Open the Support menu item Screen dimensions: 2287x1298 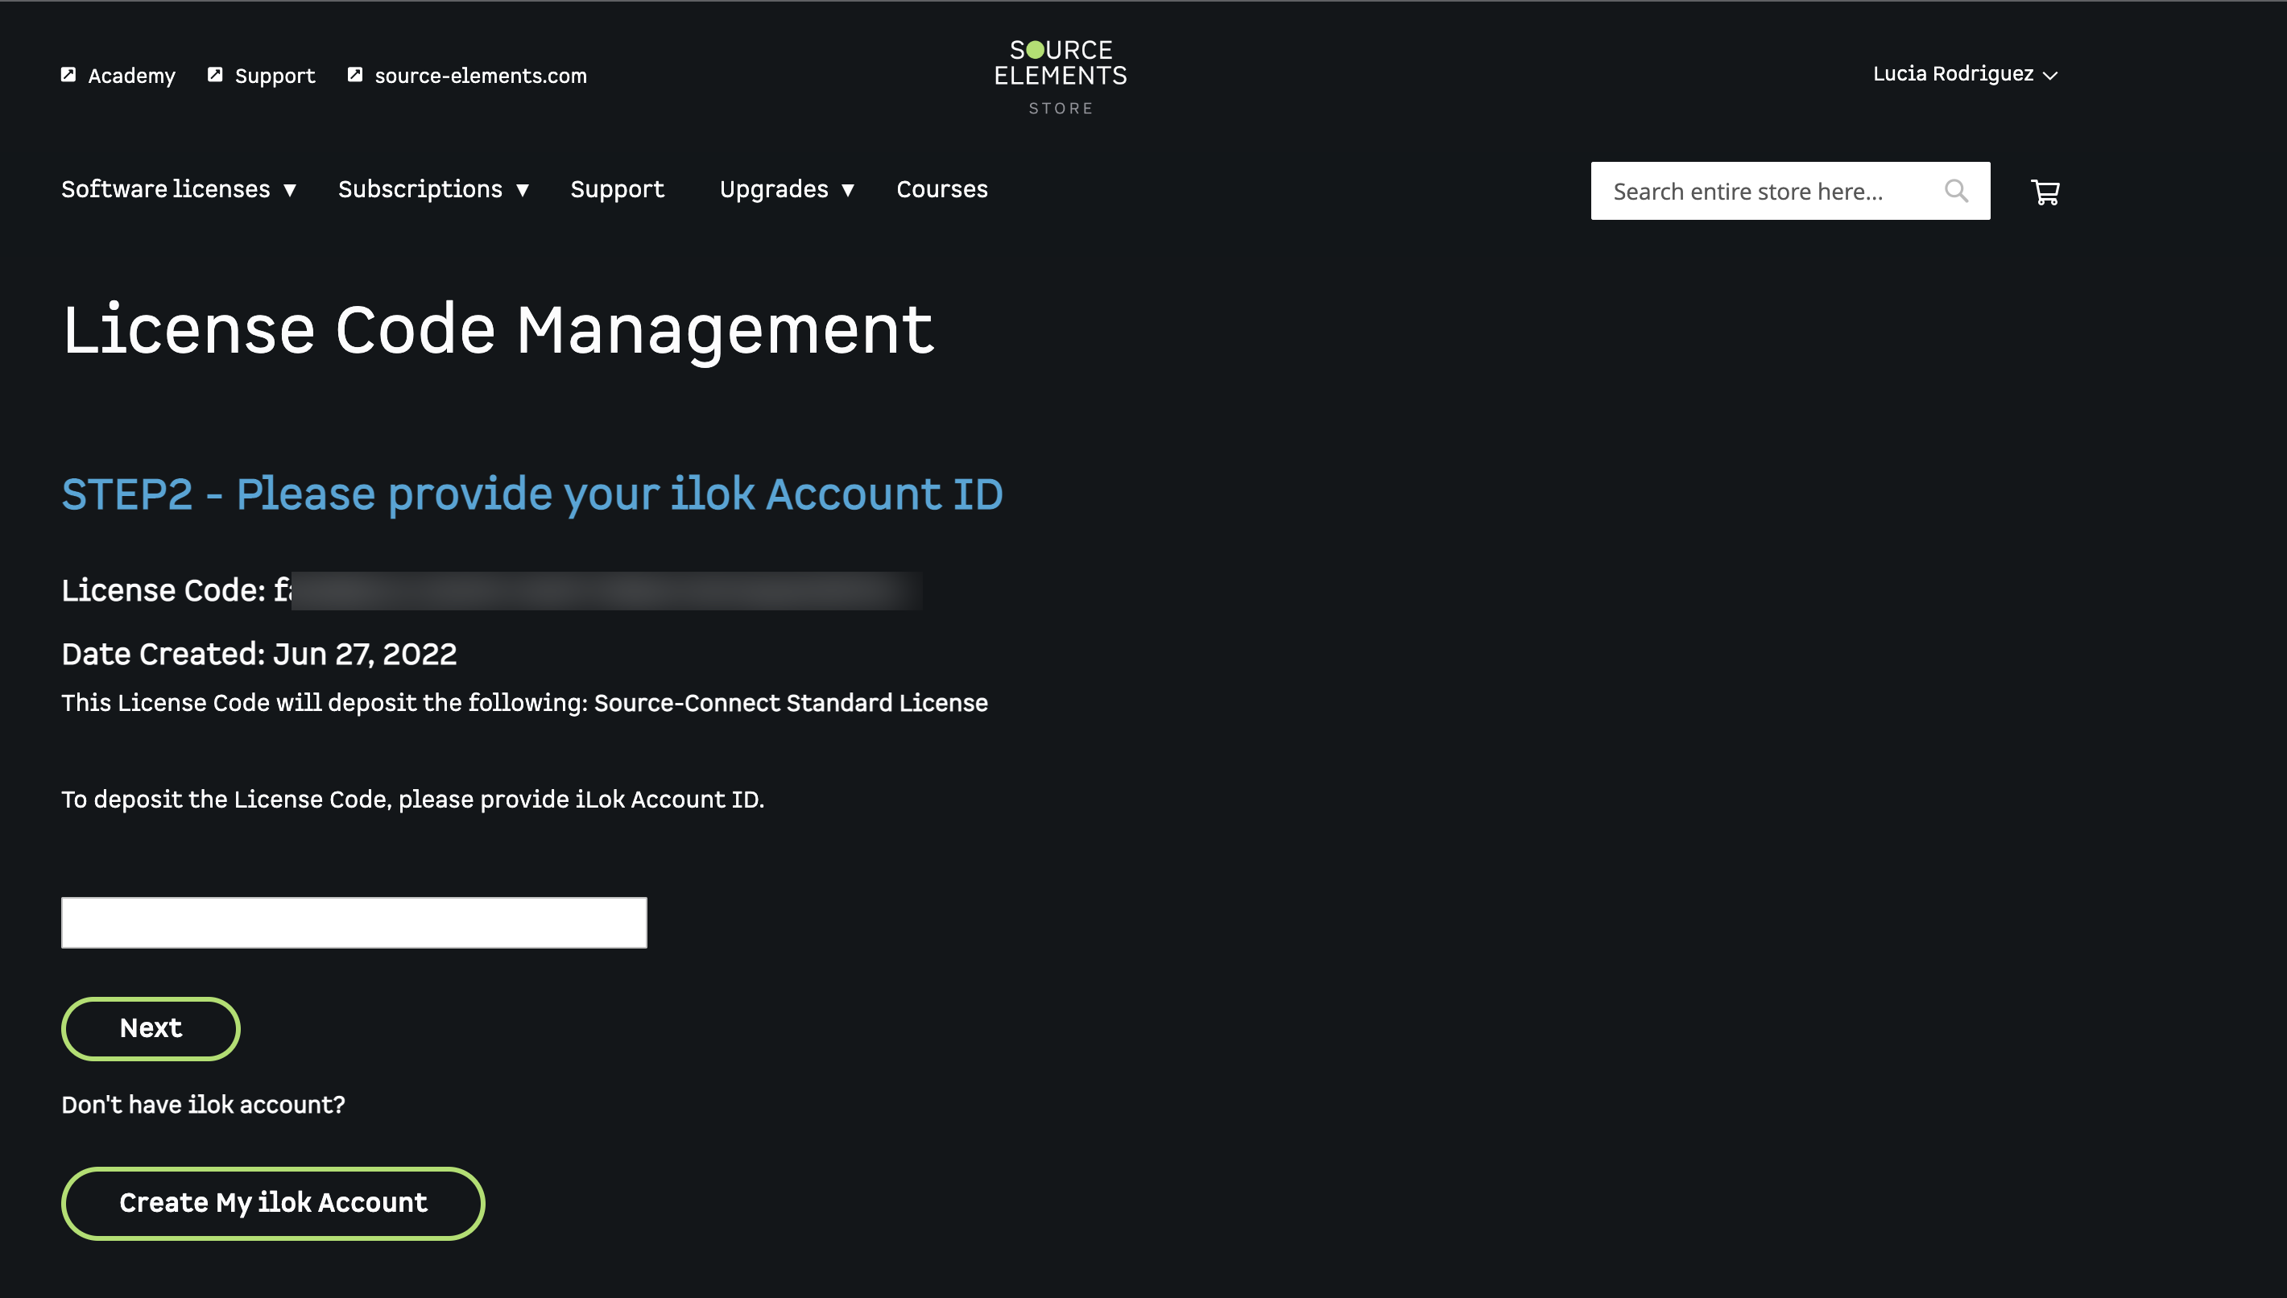617,189
